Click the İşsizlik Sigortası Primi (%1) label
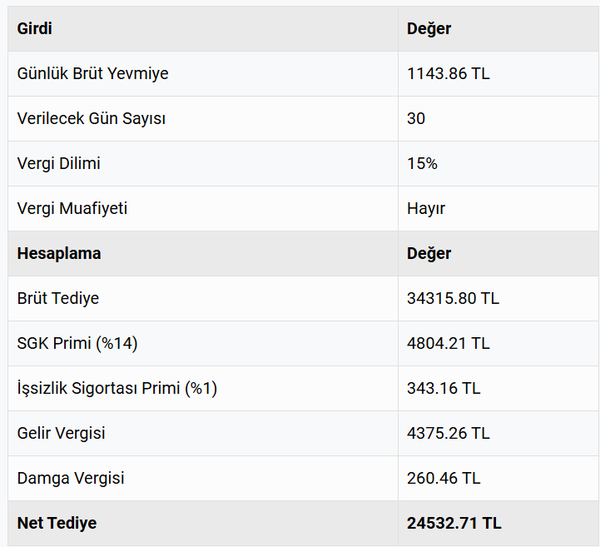600x547 pixels. click(x=117, y=388)
